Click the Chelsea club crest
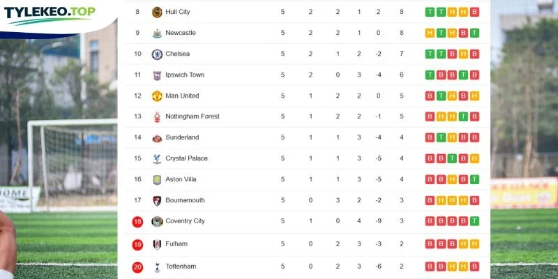 coord(157,54)
